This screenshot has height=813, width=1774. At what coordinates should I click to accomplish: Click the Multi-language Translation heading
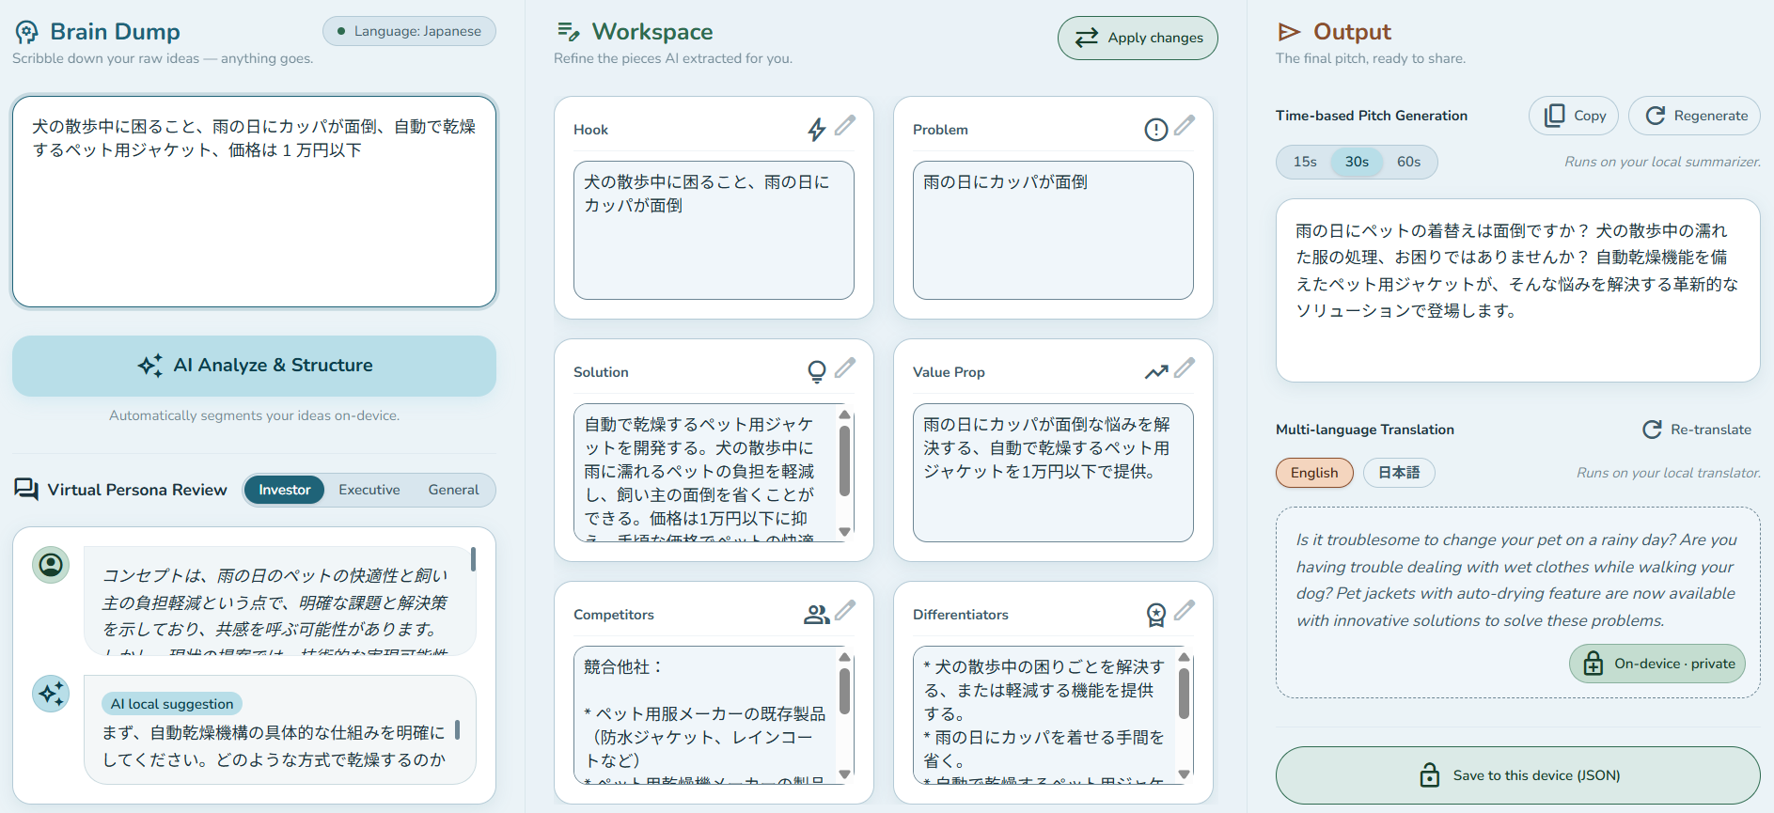[x=1364, y=430]
